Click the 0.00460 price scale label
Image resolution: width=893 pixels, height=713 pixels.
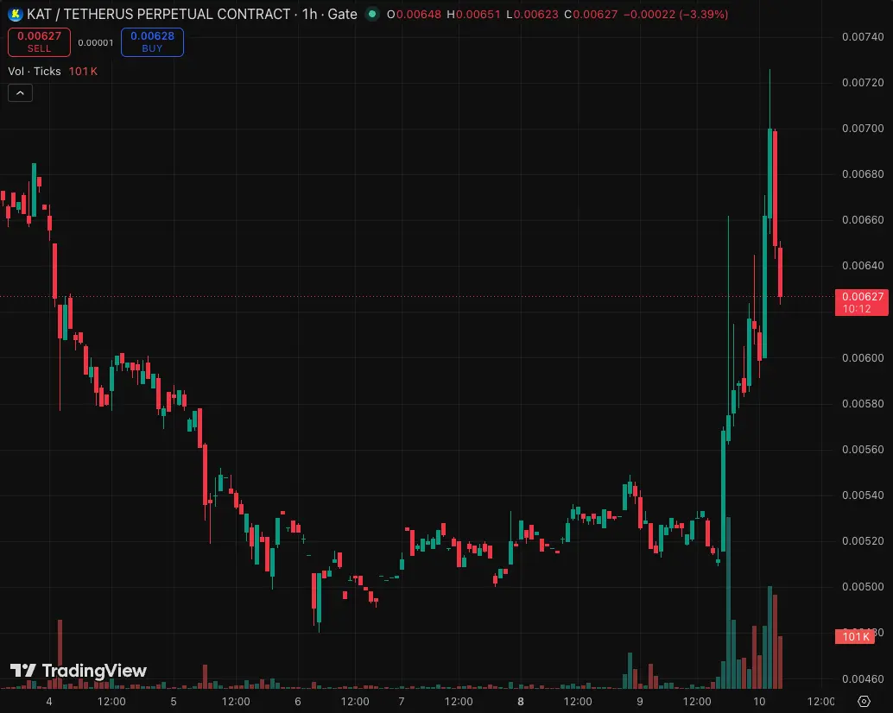[863, 678]
